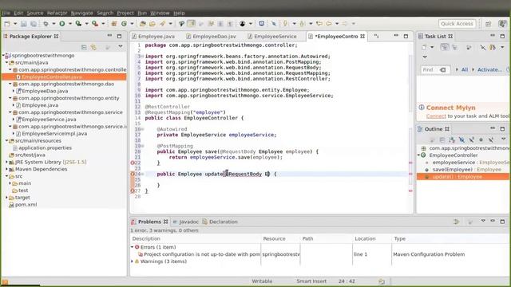
Task: Click the error marker on line 24
Action: click(133, 174)
